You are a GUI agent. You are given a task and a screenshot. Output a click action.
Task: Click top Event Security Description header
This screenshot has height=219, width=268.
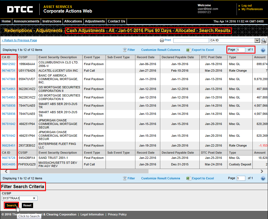click(x=60, y=57)
